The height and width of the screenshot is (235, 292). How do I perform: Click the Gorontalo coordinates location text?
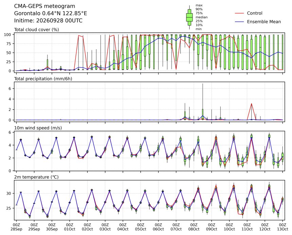point(51,13)
